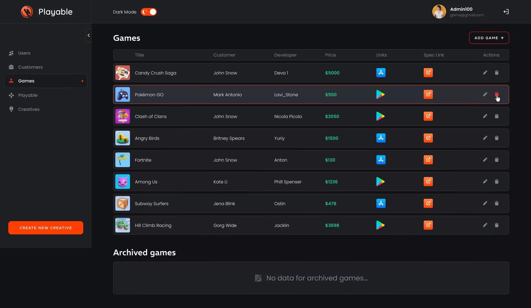Go to Customers in sidebar

30,67
